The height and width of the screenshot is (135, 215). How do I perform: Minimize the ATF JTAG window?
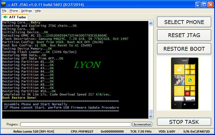(198, 5)
